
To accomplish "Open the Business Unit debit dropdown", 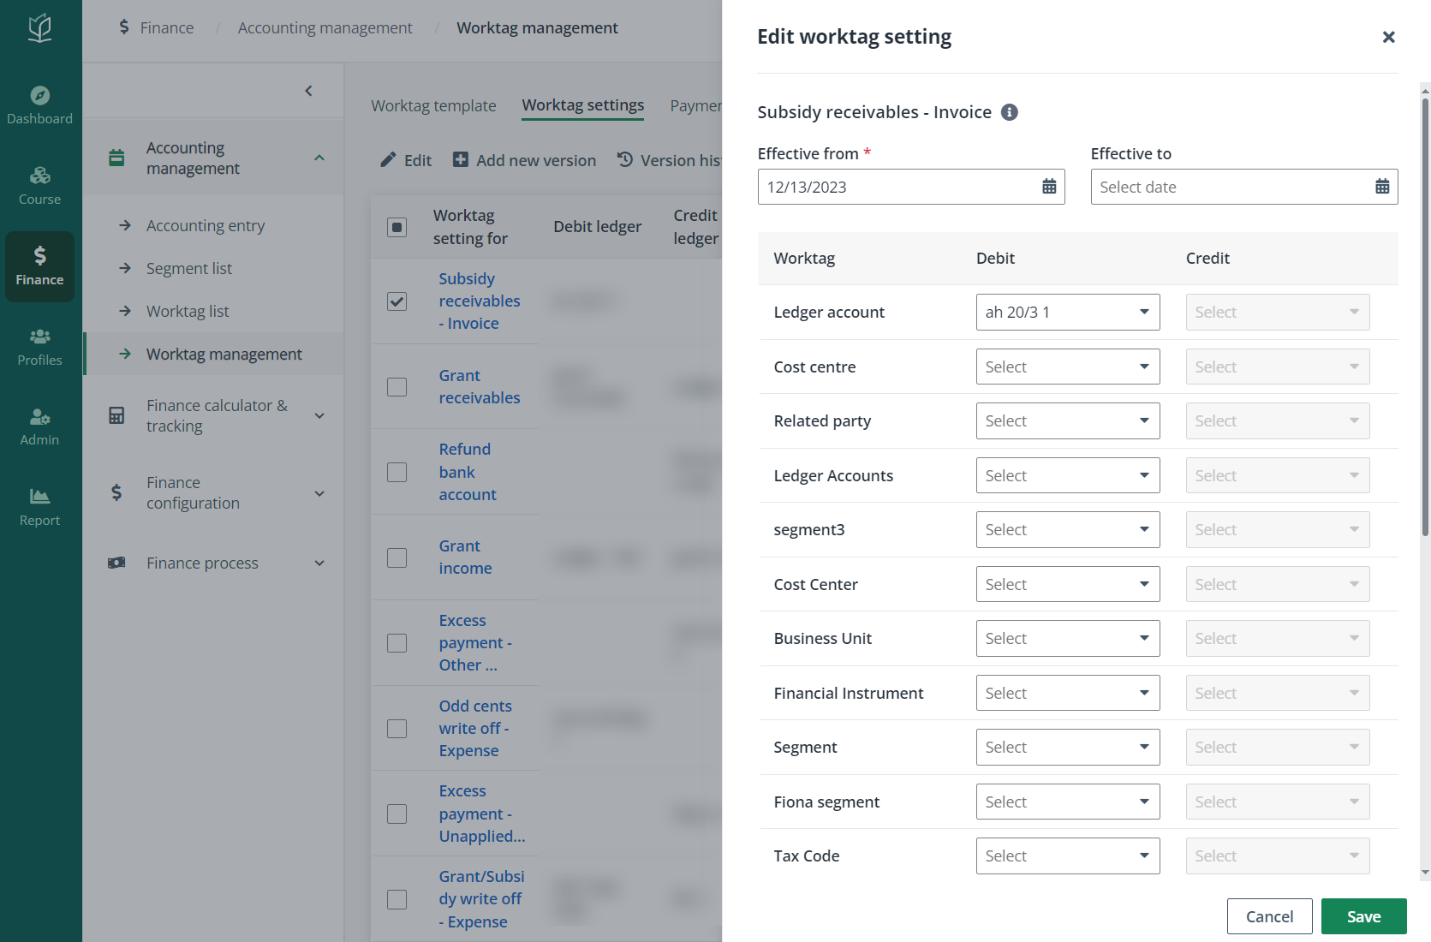I will (1068, 638).
